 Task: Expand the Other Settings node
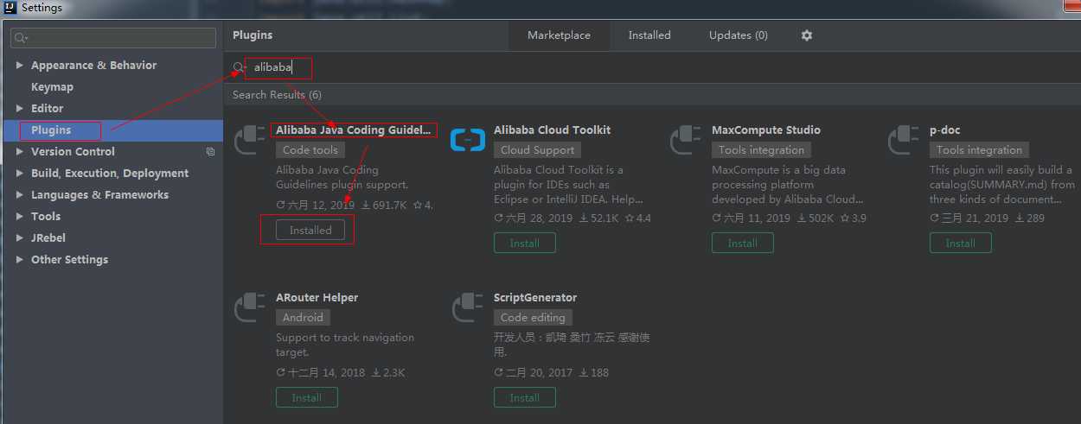[x=20, y=260]
